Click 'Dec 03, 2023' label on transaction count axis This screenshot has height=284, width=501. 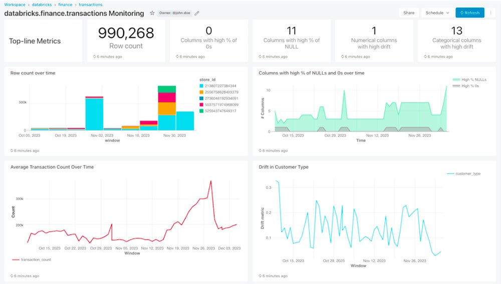click(x=229, y=248)
